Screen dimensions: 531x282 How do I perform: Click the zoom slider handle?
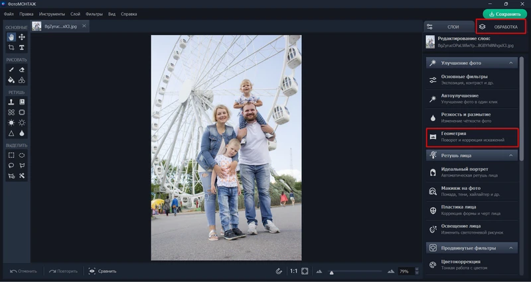(331, 273)
